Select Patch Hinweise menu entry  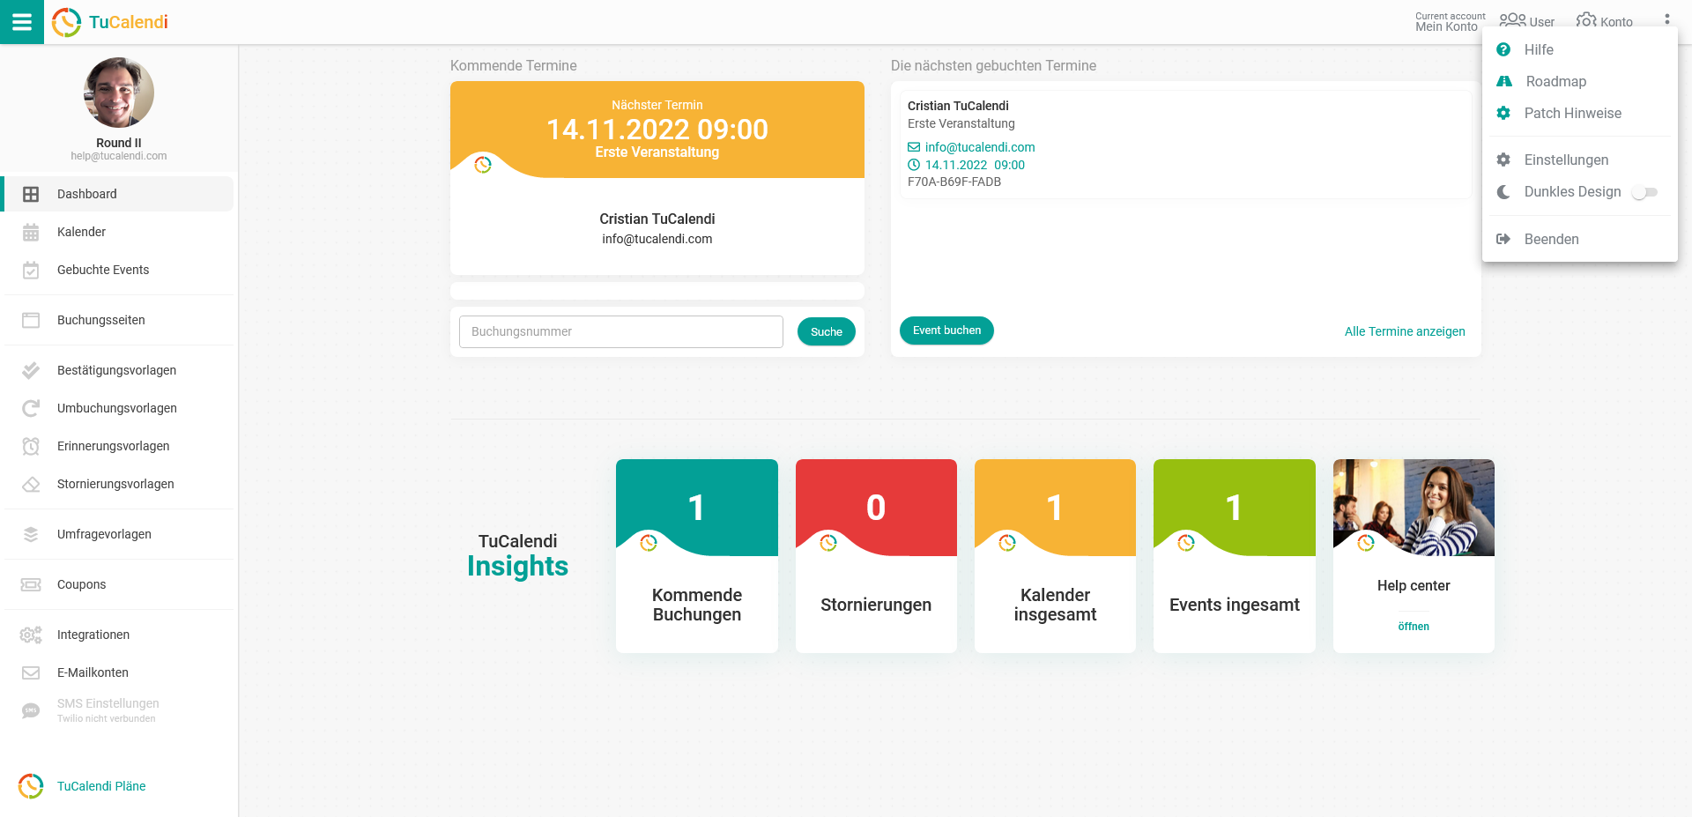(1579, 113)
